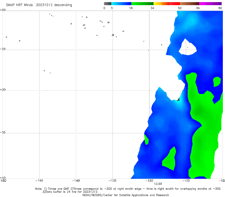225x197 pixels.
Task: Click the '-135' longitude axis label
Action: 112,181
